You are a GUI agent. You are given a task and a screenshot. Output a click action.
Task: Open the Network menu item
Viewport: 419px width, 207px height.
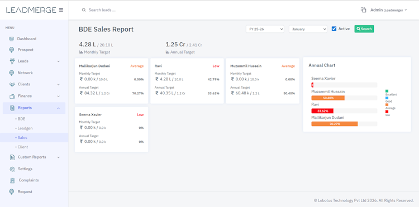25,73
